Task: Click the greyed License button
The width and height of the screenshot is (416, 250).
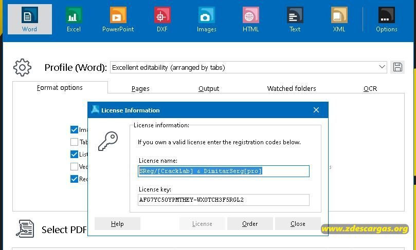Action: pyautogui.click(x=202, y=224)
